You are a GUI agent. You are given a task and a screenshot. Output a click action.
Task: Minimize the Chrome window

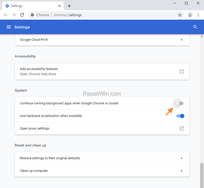point(175,3)
